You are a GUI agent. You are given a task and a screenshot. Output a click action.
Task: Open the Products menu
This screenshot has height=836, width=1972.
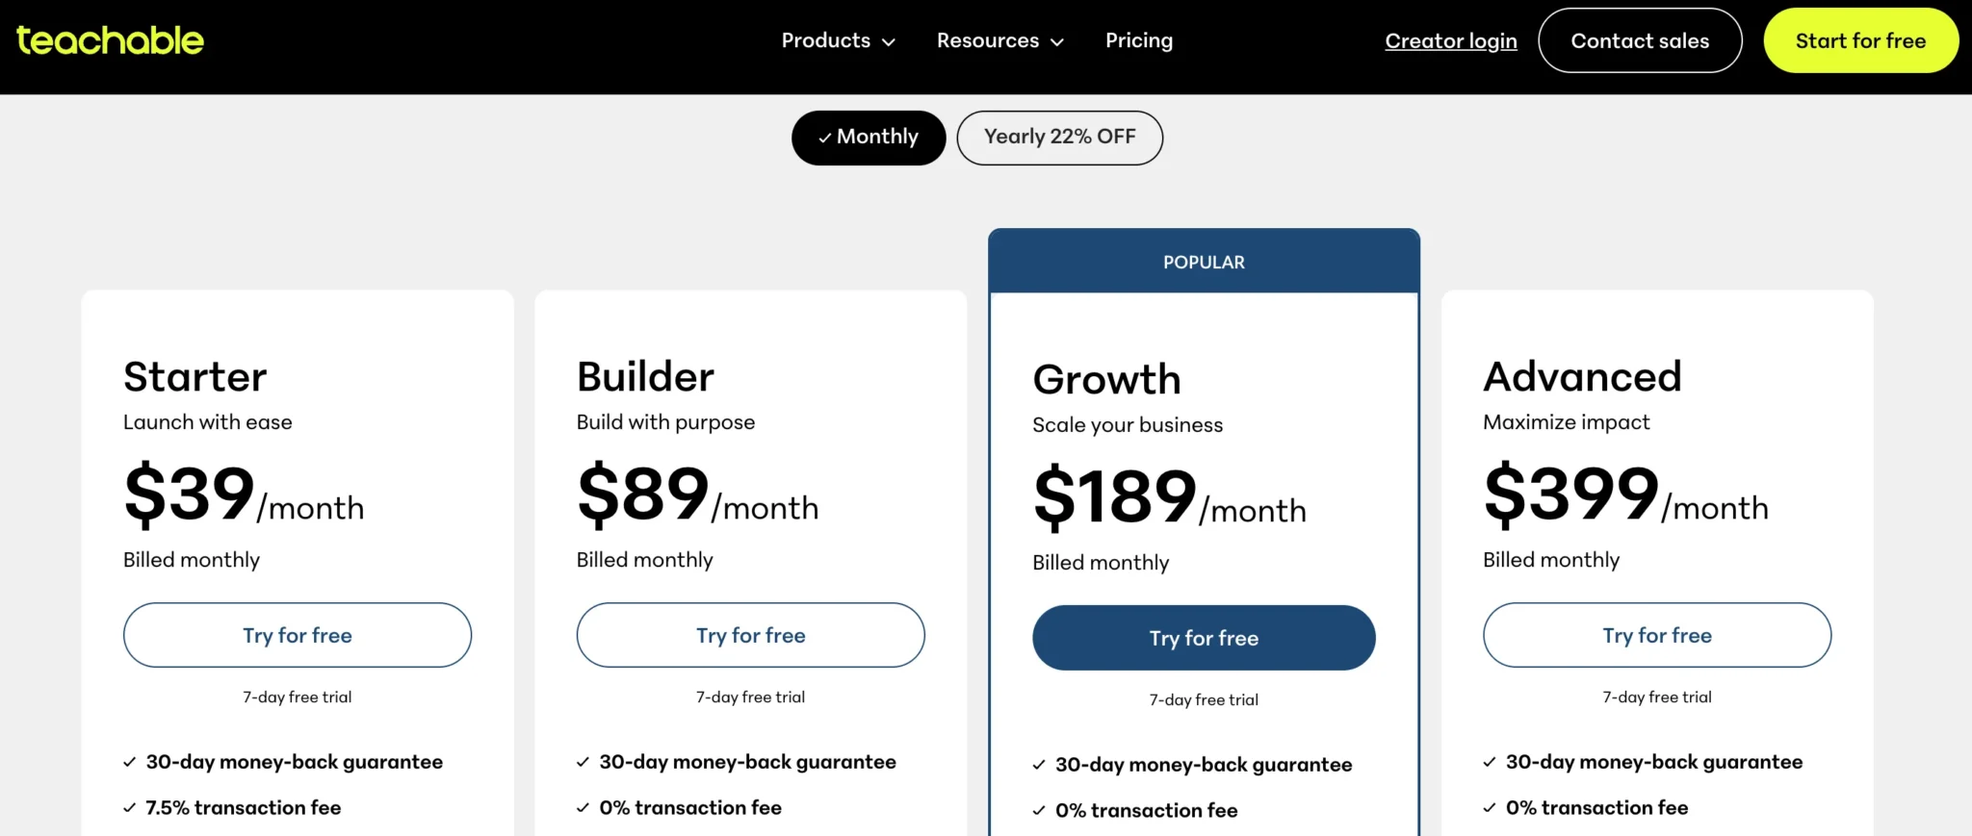[x=825, y=40]
